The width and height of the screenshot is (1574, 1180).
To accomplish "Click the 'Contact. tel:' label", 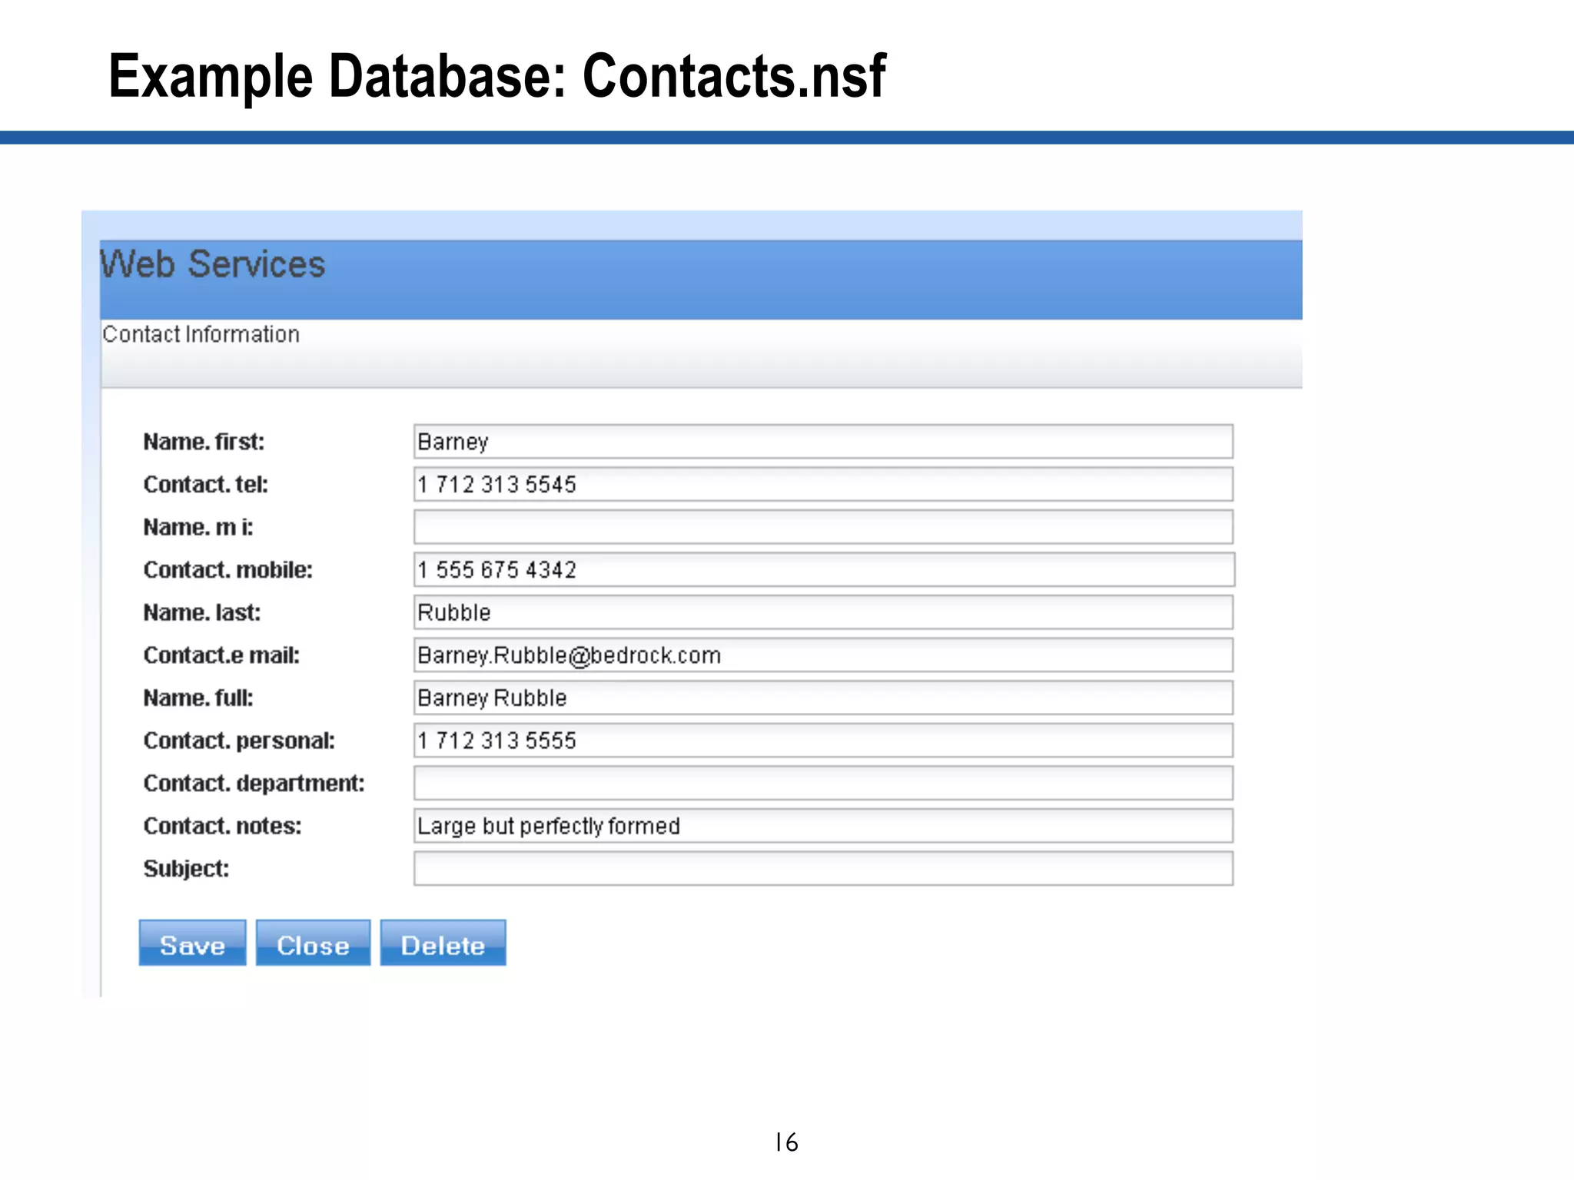I will click(206, 484).
